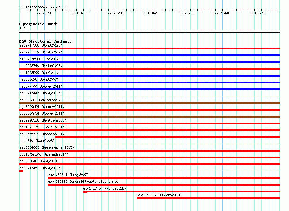Select the esv3654863 (Besenbacher2015) label
The image size is (289, 211).
click(x=47, y=147)
